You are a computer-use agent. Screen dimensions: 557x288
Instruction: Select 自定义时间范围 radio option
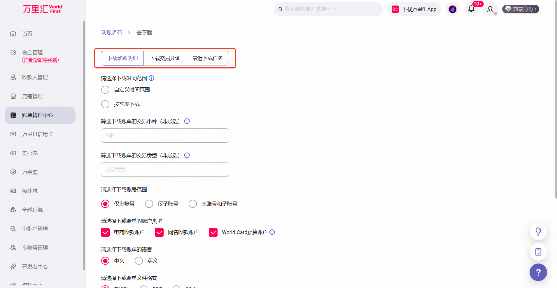click(x=105, y=90)
